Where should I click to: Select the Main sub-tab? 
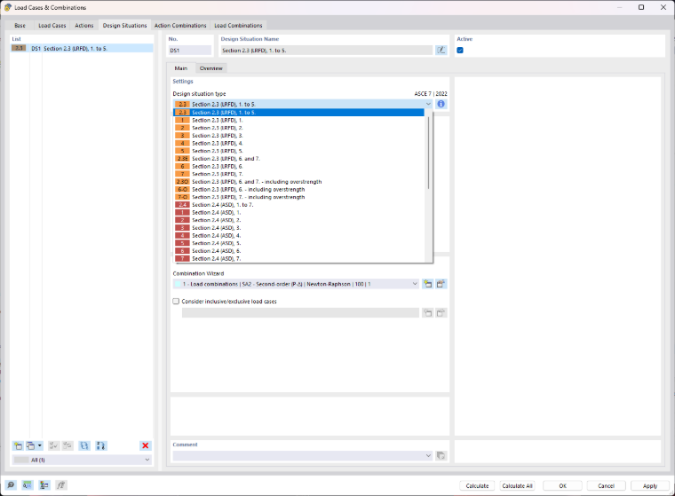181,68
